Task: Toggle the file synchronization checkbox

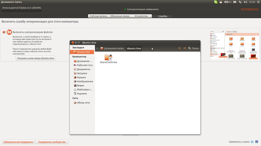Action: [x=4, y=32]
